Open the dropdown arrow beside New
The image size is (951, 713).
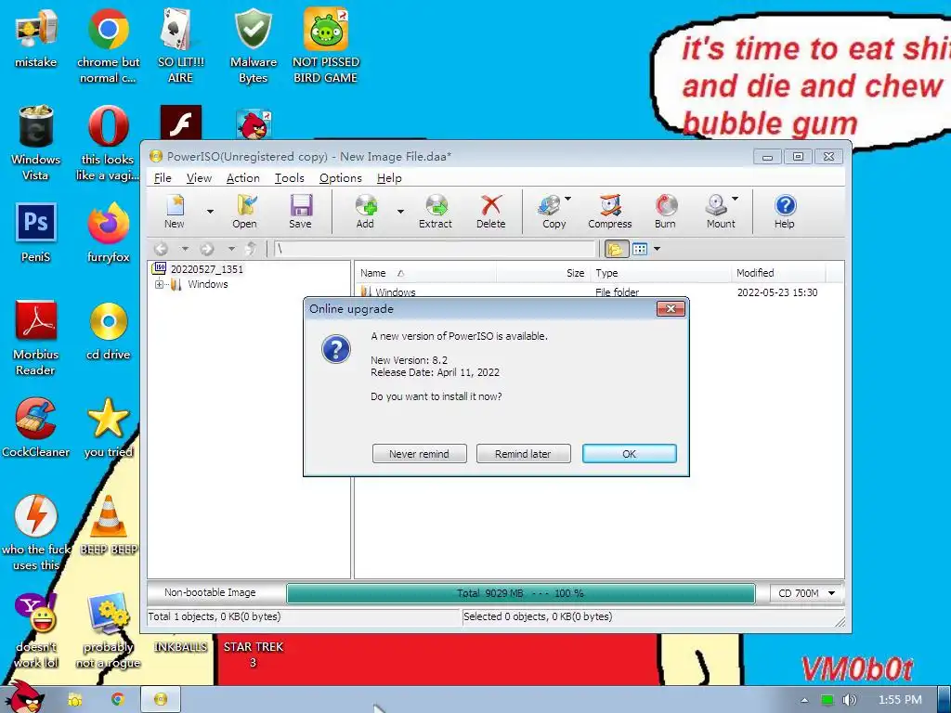210,212
